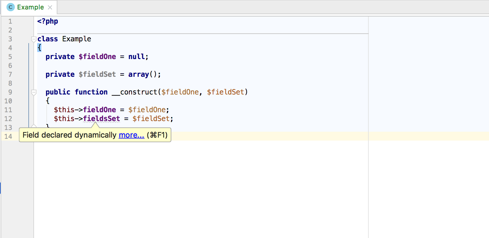The image size is (489, 238).
Task: Click line number 1 in gutter
Action: click(x=10, y=21)
